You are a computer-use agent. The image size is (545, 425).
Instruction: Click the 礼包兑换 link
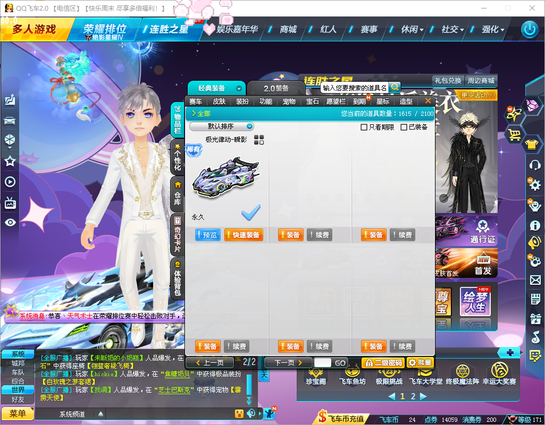tap(448, 81)
